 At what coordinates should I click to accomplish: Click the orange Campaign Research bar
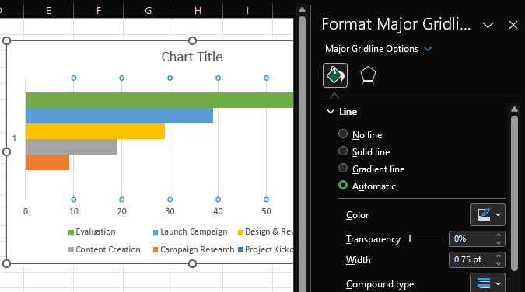pos(47,162)
